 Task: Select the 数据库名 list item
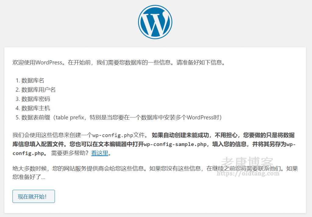(33, 80)
